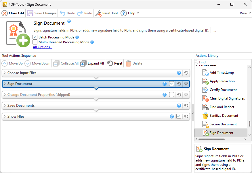Show info about Multi-Threaded Processing Mode

[x=92, y=42]
